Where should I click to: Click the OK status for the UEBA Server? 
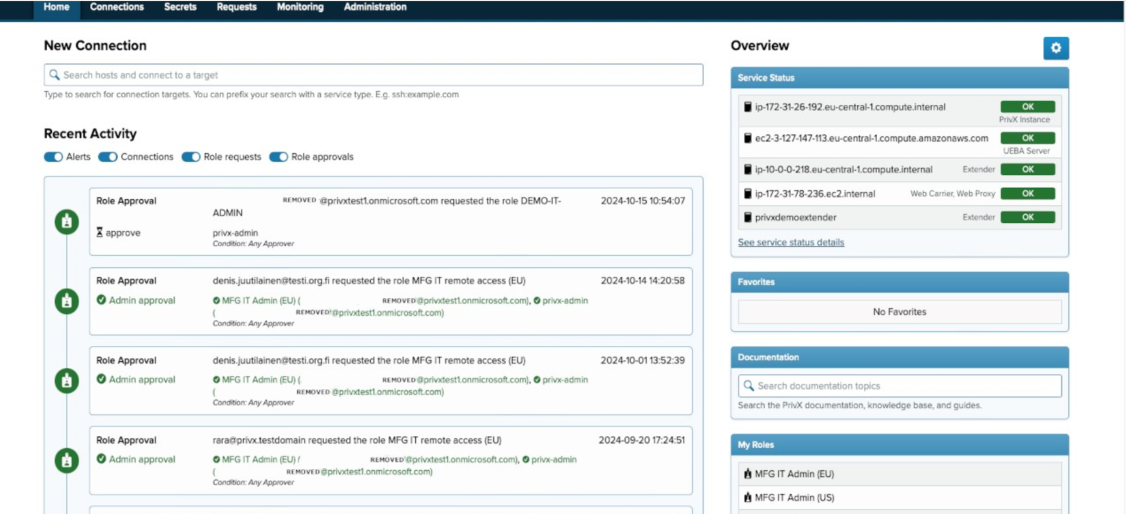tap(1027, 138)
